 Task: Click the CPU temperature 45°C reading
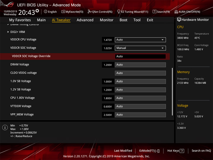click(x=197, y=38)
